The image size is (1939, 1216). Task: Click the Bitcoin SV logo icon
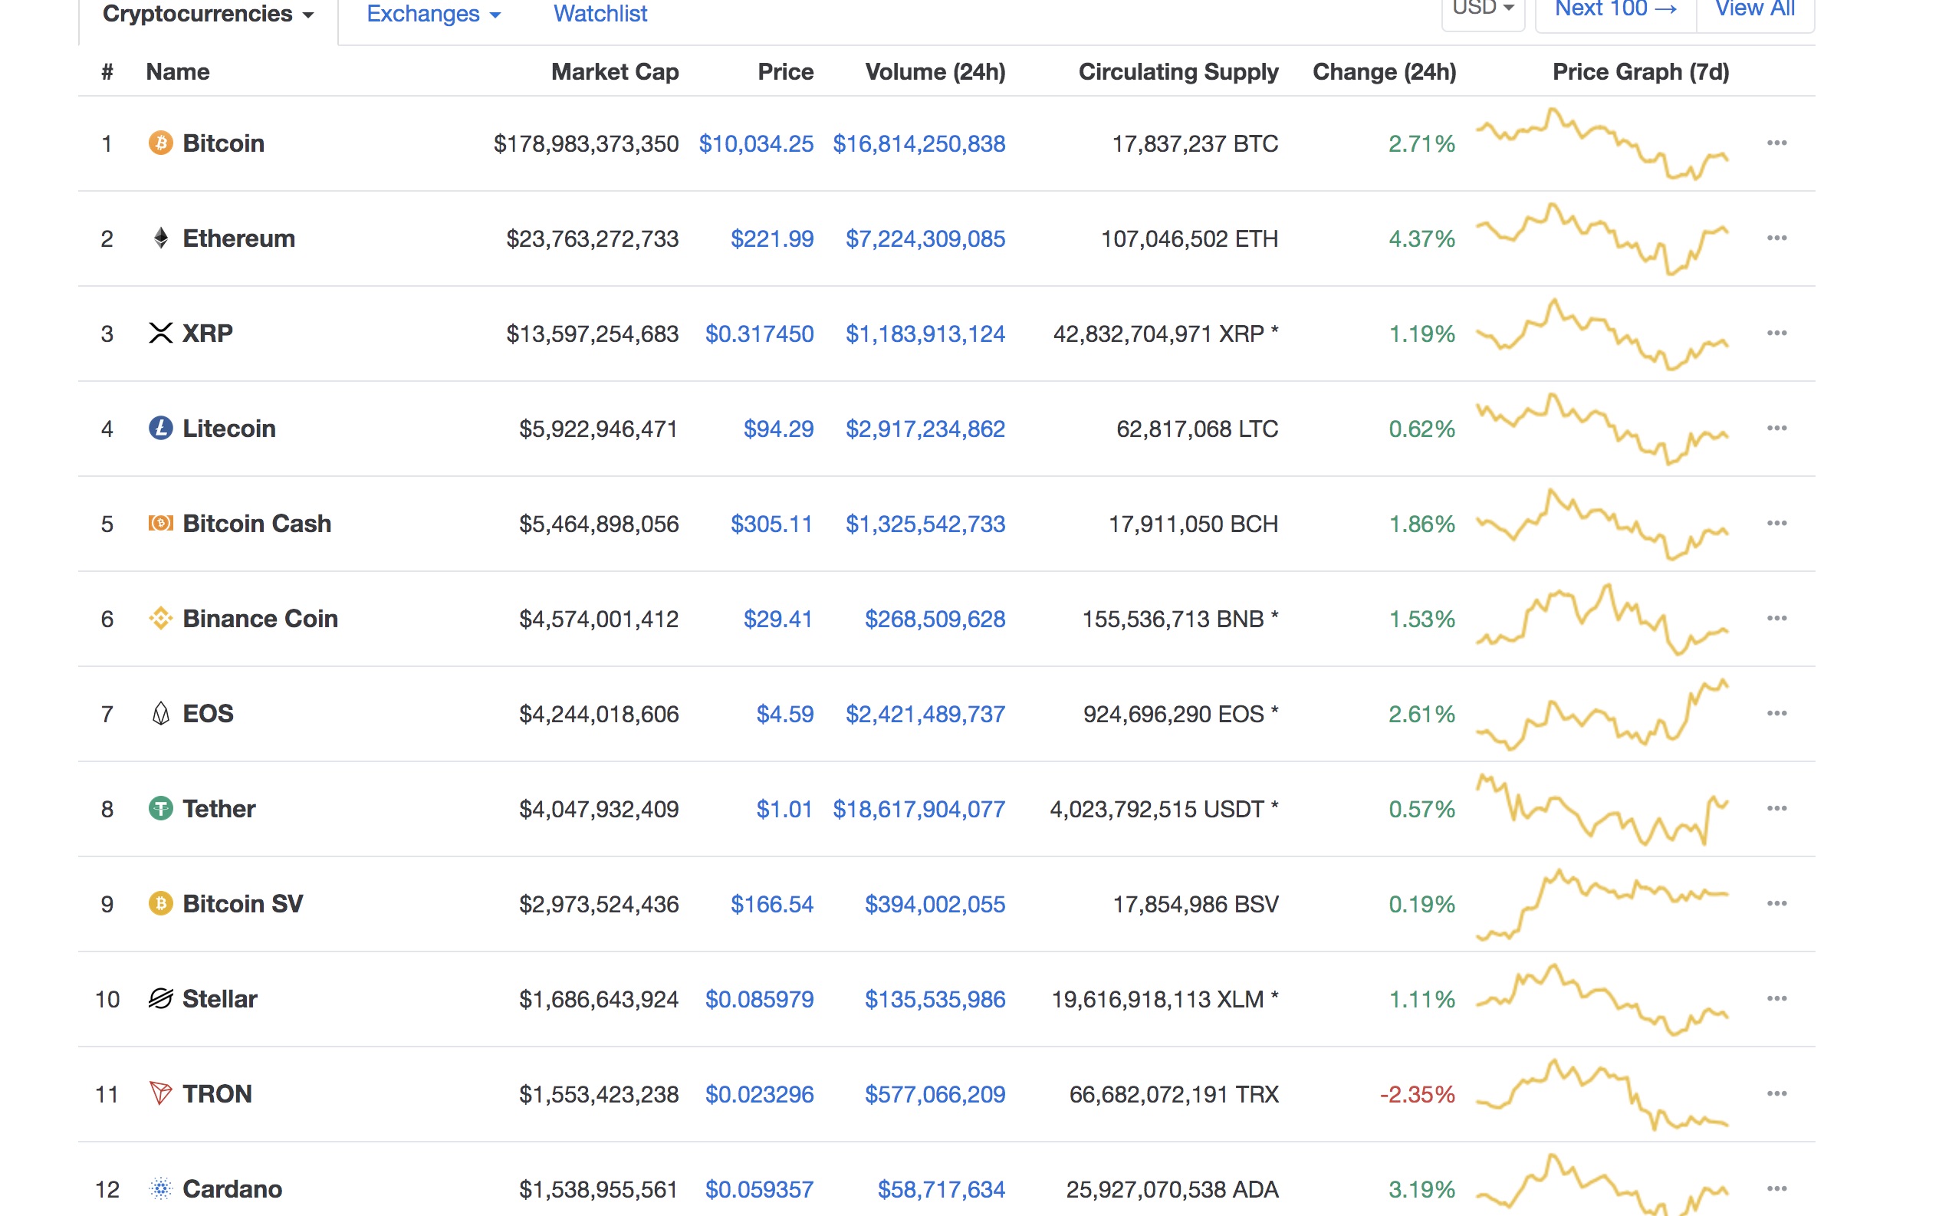[161, 903]
